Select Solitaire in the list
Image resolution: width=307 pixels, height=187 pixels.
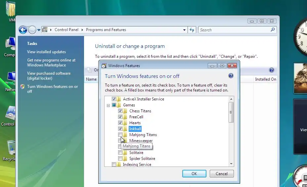pos(136,153)
